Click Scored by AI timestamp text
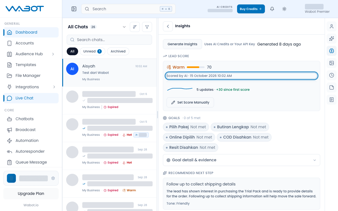The height and width of the screenshot is (211, 338). 199,76
